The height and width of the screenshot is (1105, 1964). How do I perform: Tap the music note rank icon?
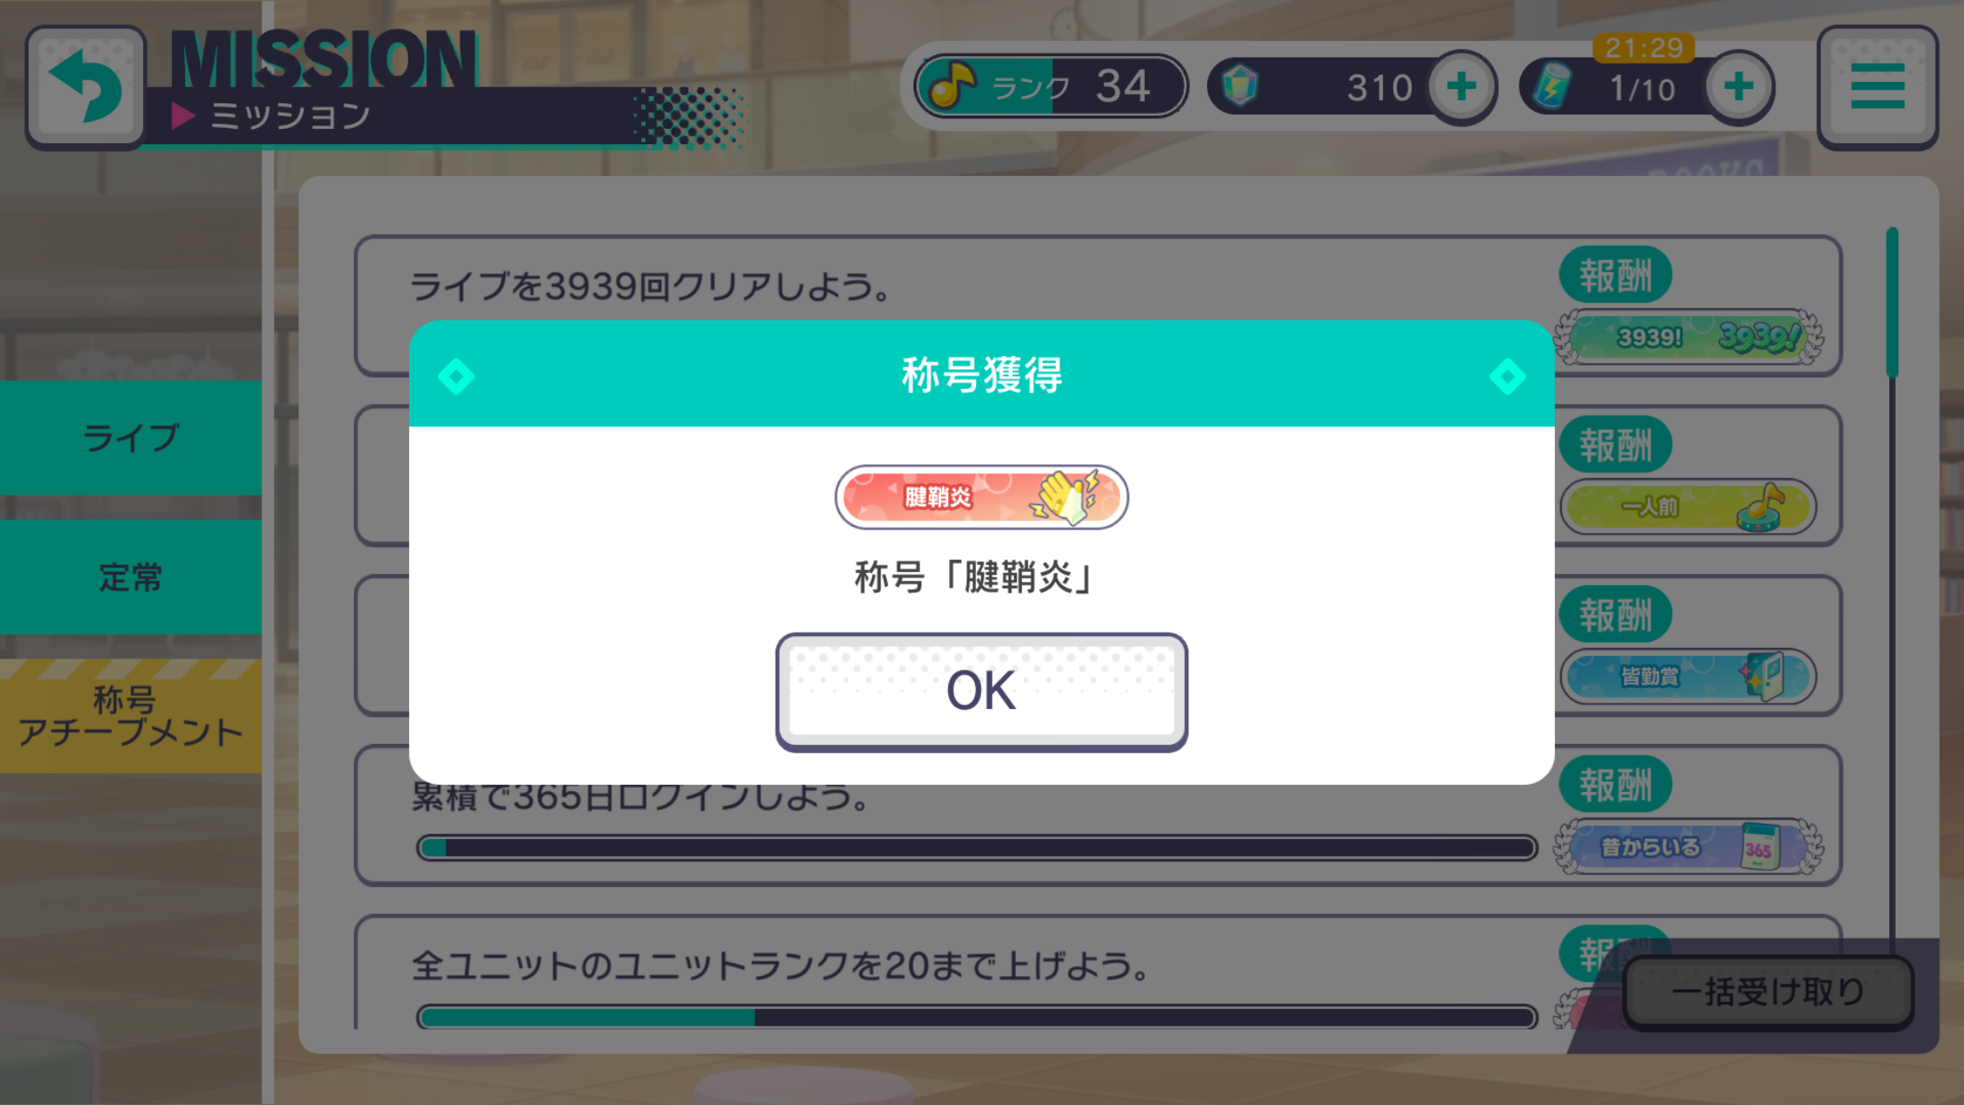[x=953, y=85]
